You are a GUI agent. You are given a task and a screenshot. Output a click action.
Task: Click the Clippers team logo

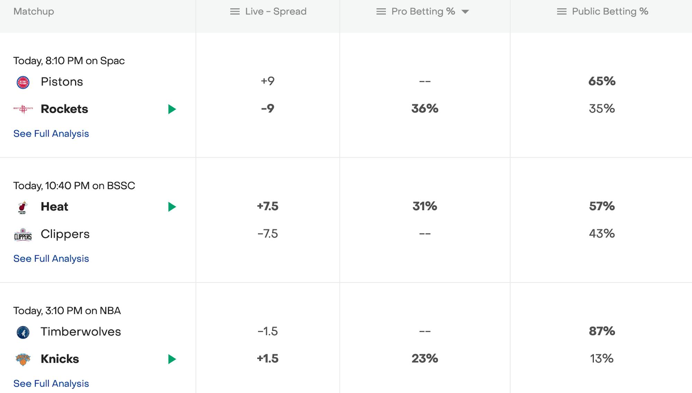tap(23, 234)
